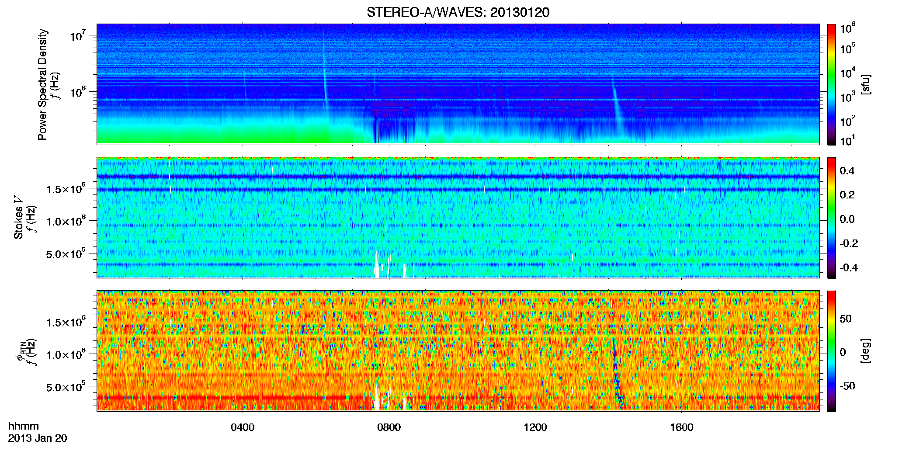Click the sfu power spectral density colorbar
916x472 pixels.
[x=832, y=84]
